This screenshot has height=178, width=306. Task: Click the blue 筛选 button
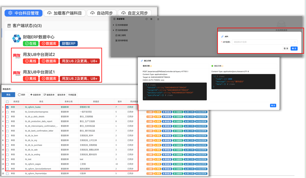click(8, 95)
